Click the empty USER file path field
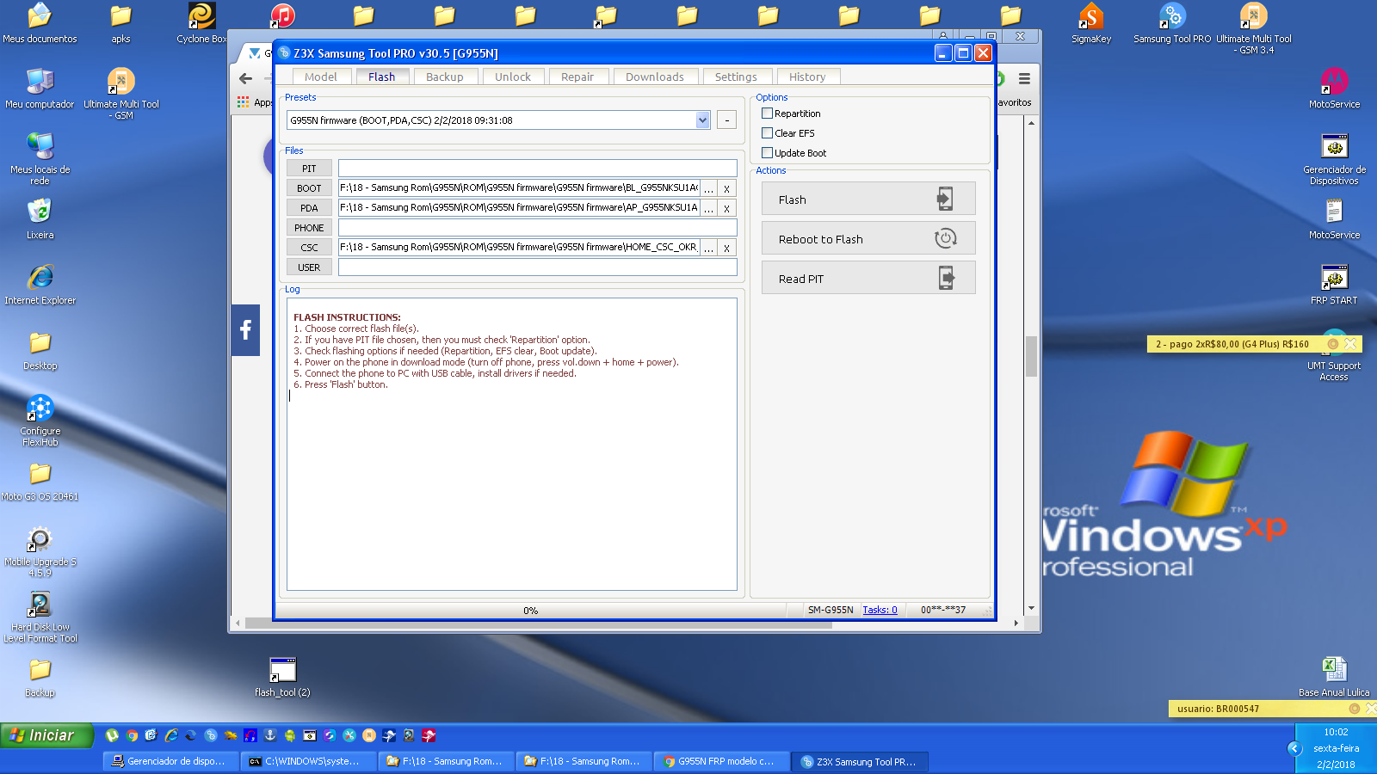 coord(538,267)
